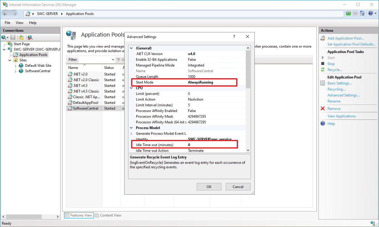
Task: Click OK in Advanced Settings dialog
Action: point(209,187)
